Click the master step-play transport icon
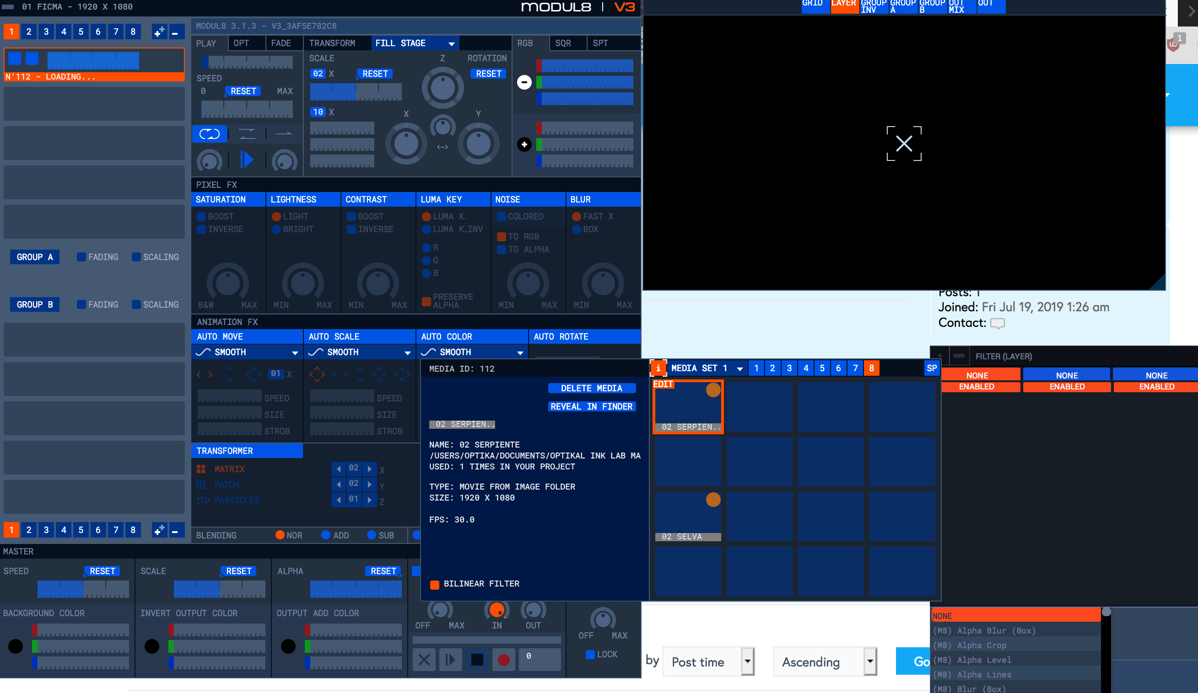The width and height of the screenshot is (1198, 693). coord(450,659)
